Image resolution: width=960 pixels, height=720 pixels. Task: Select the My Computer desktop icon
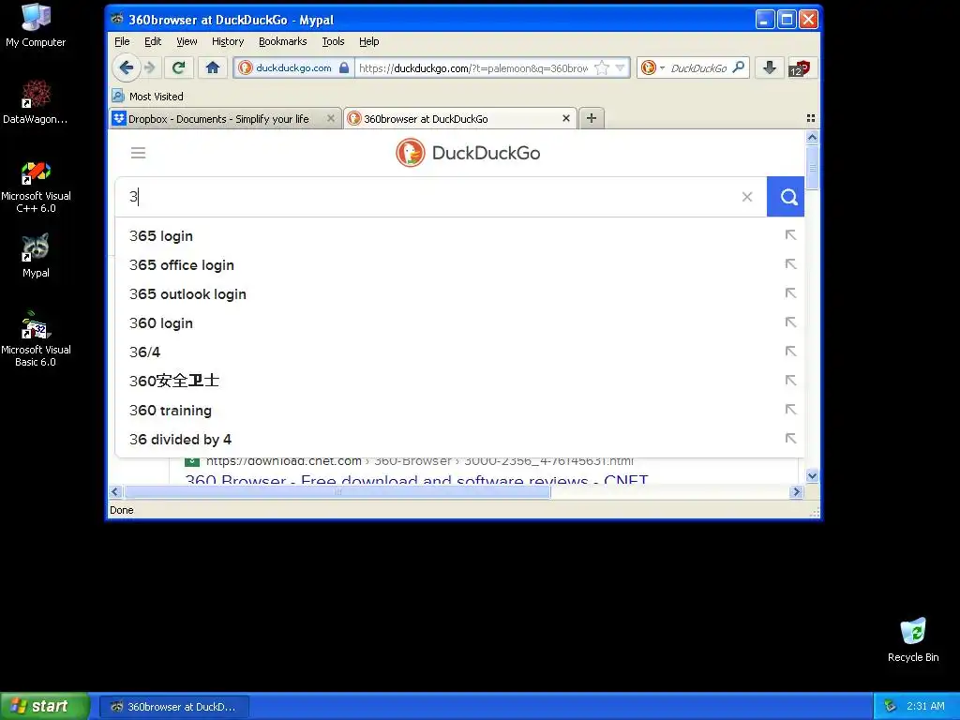[x=36, y=25]
